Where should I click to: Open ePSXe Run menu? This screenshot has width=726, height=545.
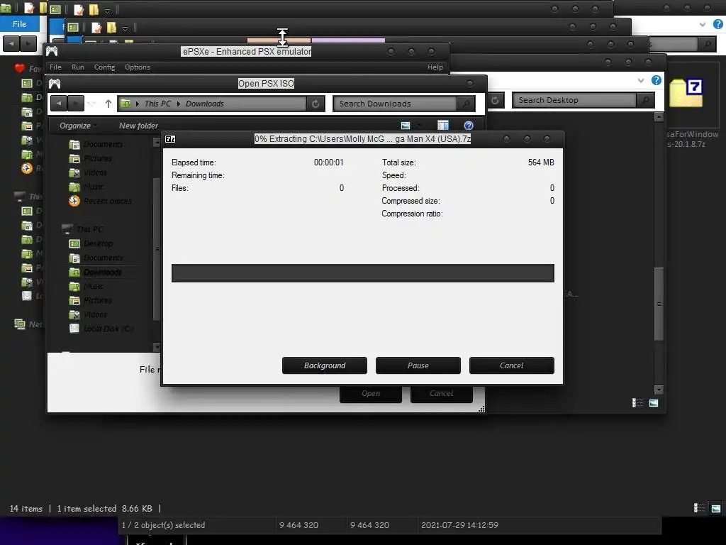pyautogui.click(x=78, y=67)
